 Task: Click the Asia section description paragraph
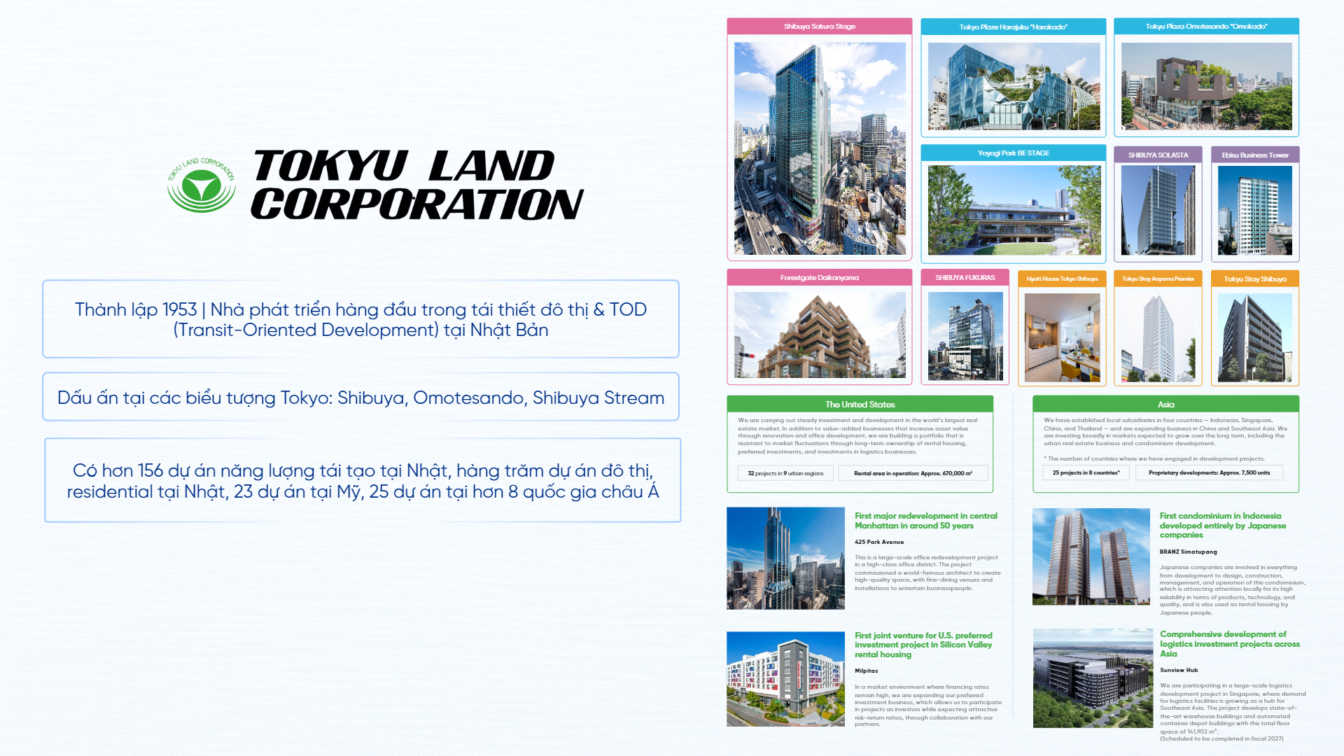click(x=1165, y=432)
